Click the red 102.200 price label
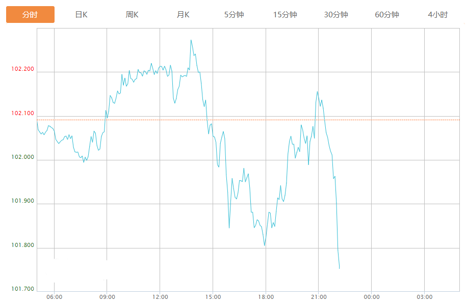This screenshot has height=305, width=467. (22, 69)
